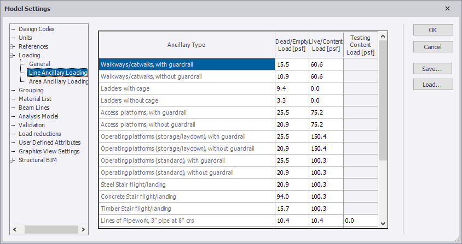Select Graphics View Settings item
Screen dimensions: 462x244
[49, 151]
